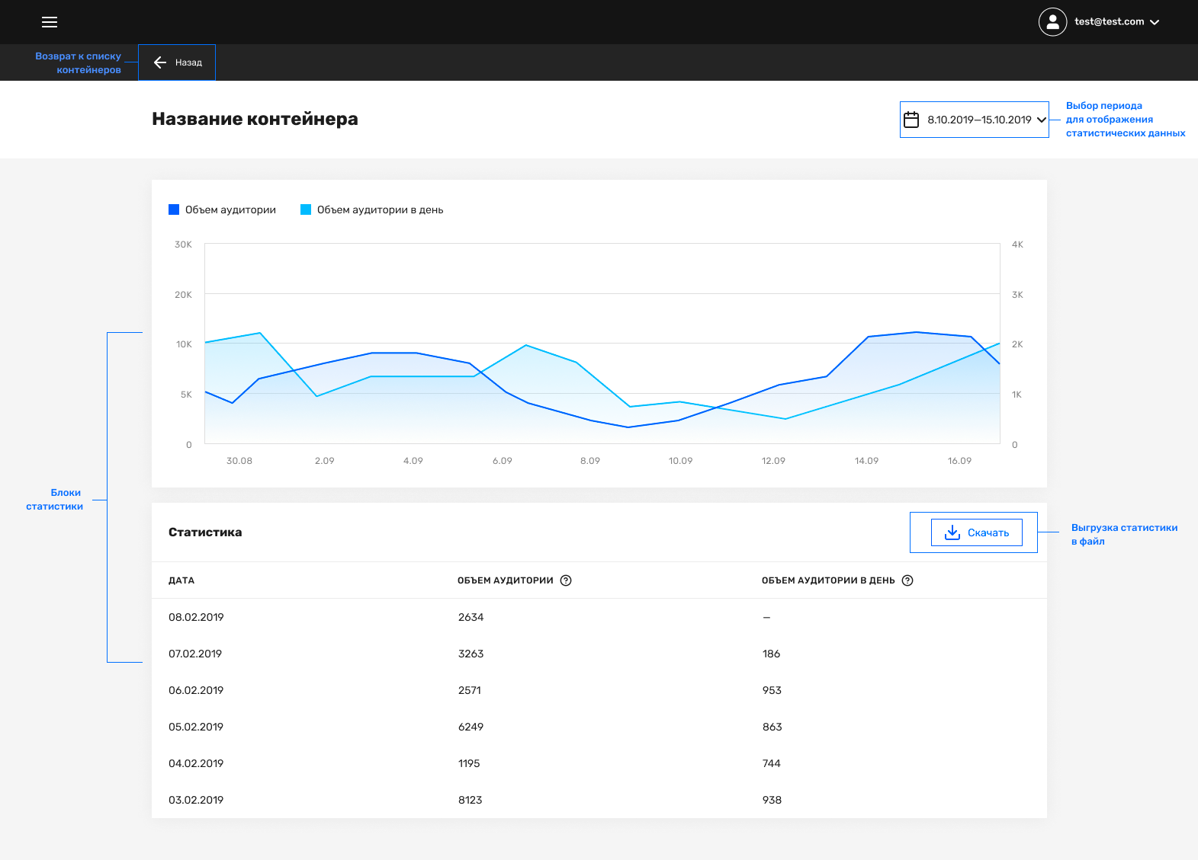Open help icon next to ОБЪЕМ АУДИТОРИИ В ДЕНЬ

[x=907, y=580]
